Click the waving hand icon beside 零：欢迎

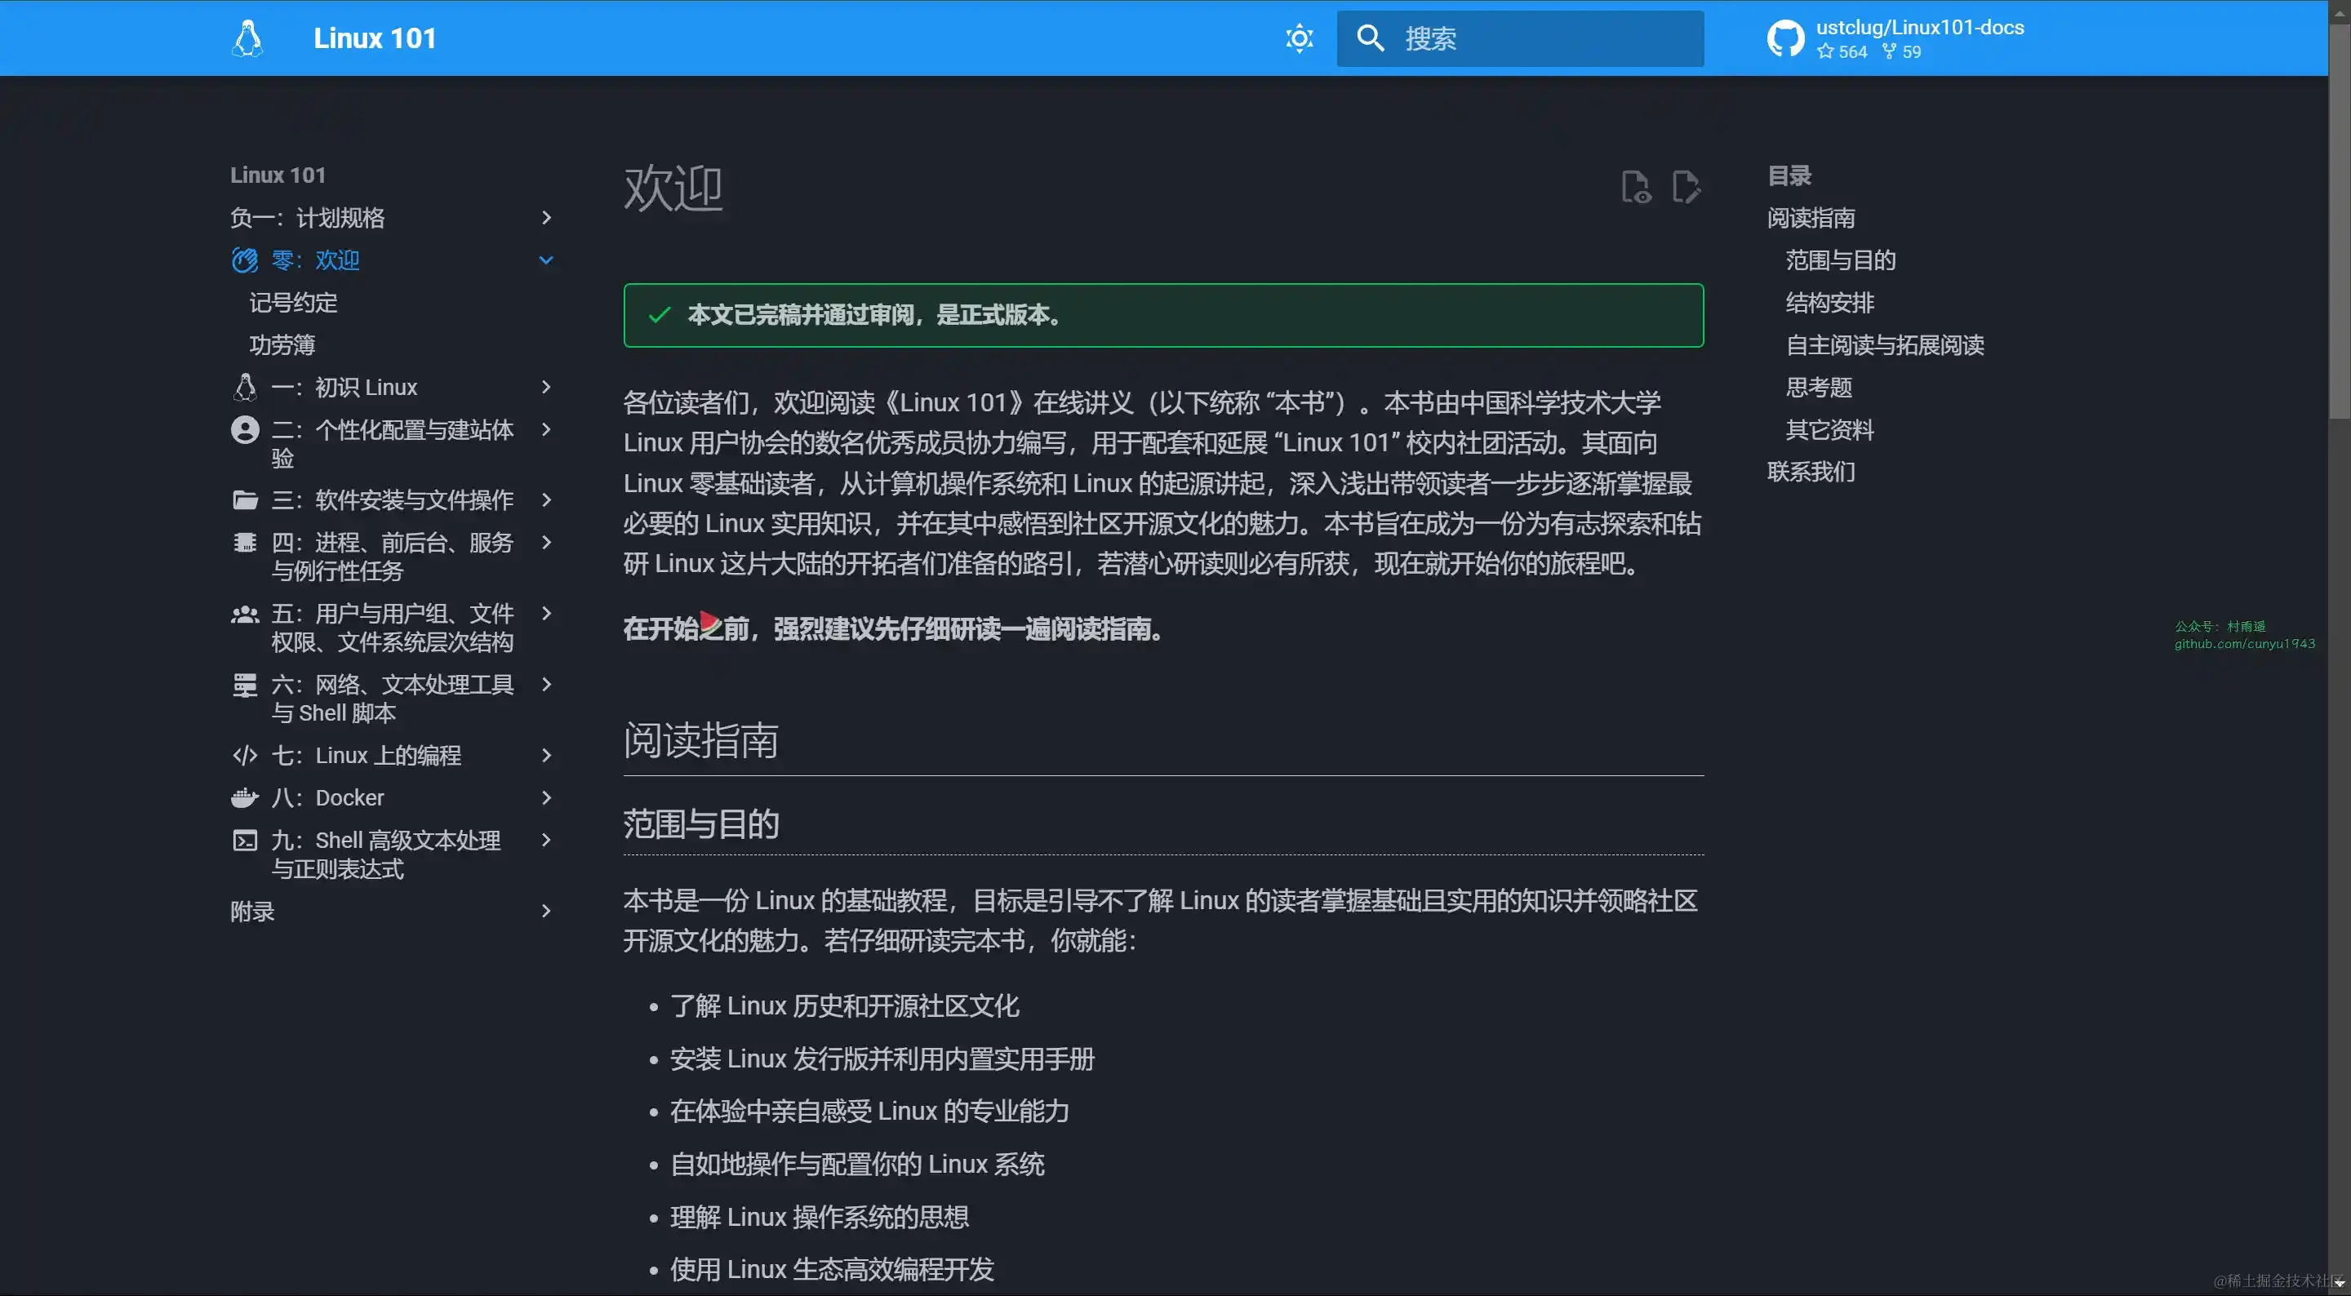point(245,261)
